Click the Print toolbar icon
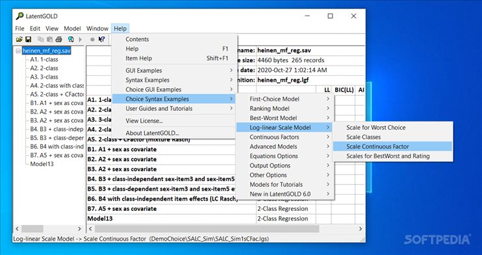Image resolution: width=482 pixels, height=255 pixels. 58,39
